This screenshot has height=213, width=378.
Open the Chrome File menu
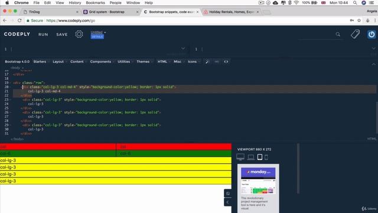point(37,2)
